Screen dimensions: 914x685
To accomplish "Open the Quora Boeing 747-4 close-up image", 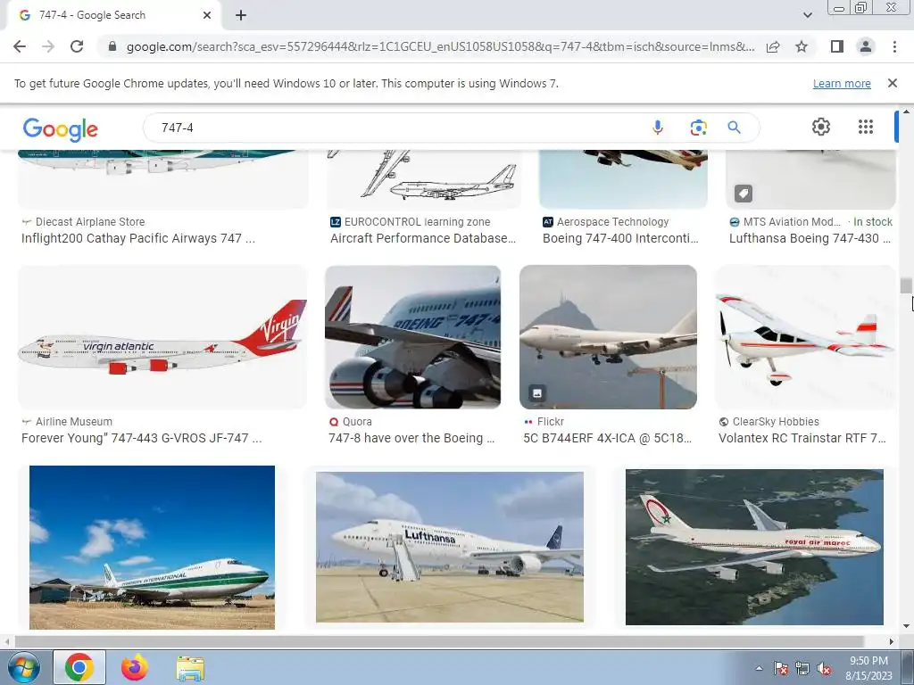I will pyautogui.click(x=412, y=336).
